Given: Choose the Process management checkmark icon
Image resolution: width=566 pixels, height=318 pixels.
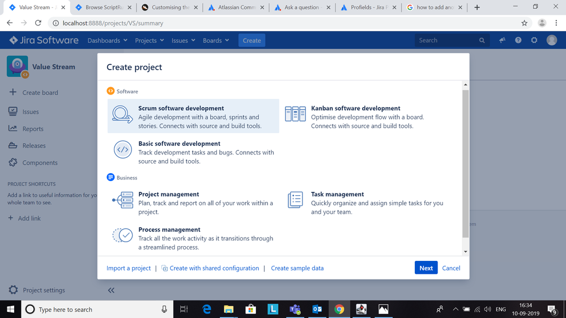Looking at the screenshot, I should pos(123,235).
